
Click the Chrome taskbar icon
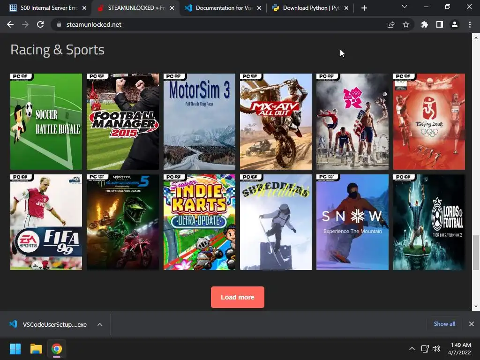57,349
